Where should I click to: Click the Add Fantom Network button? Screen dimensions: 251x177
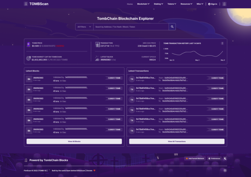point(195,159)
